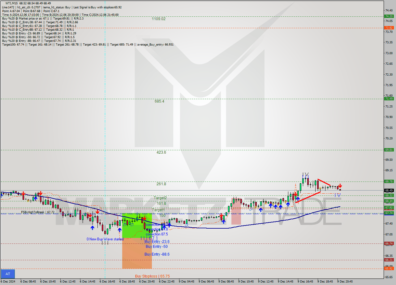This screenshot has height=285, width=396.
Task: Click red sell arrow above latest candle
Action: coord(340,186)
